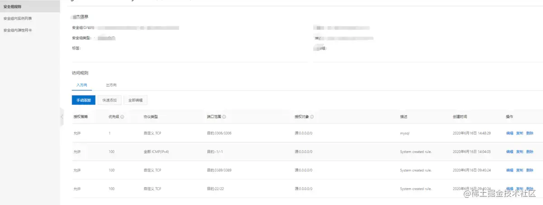Click the 协议类型 column header
The width and height of the screenshot is (543, 205).
pyautogui.click(x=151, y=116)
